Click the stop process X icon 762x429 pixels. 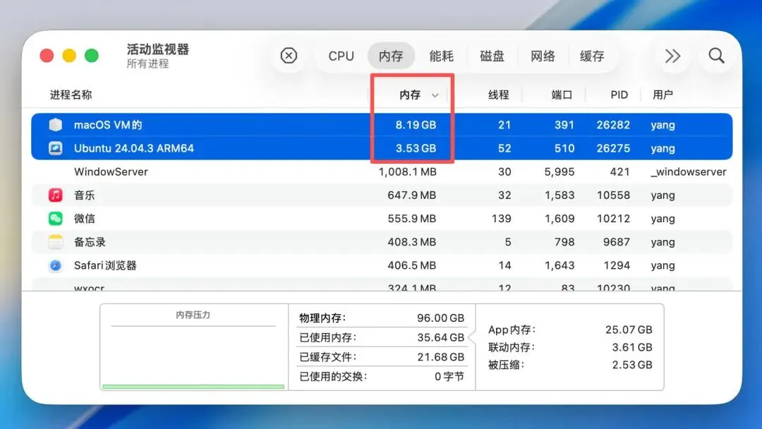(x=289, y=56)
